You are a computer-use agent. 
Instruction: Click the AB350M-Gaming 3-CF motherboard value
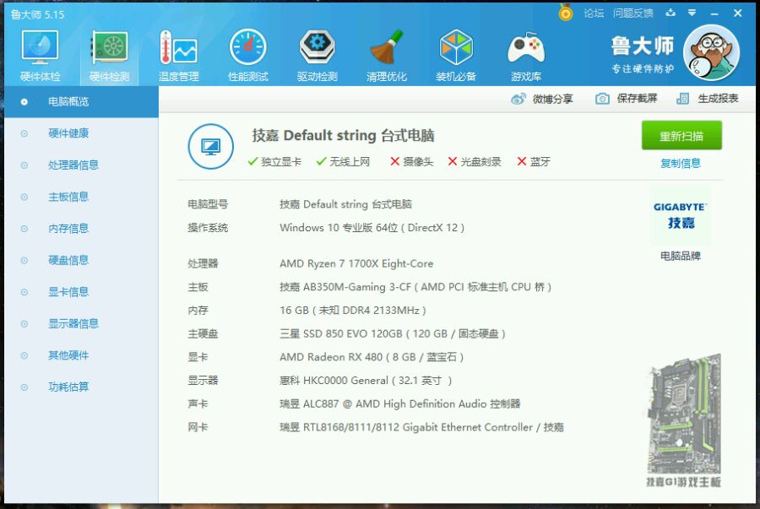415,287
